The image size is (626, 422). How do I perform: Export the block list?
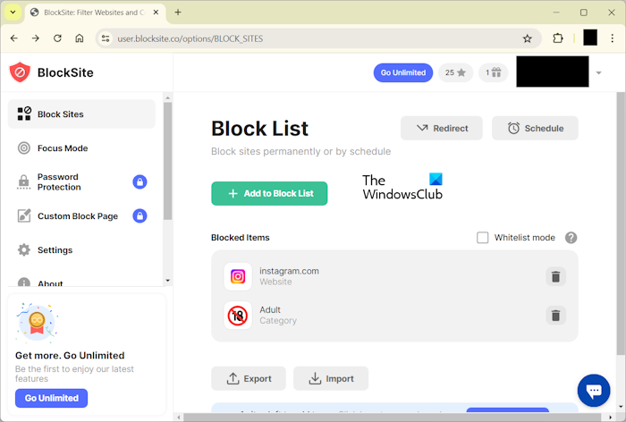[x=249, y=378]
